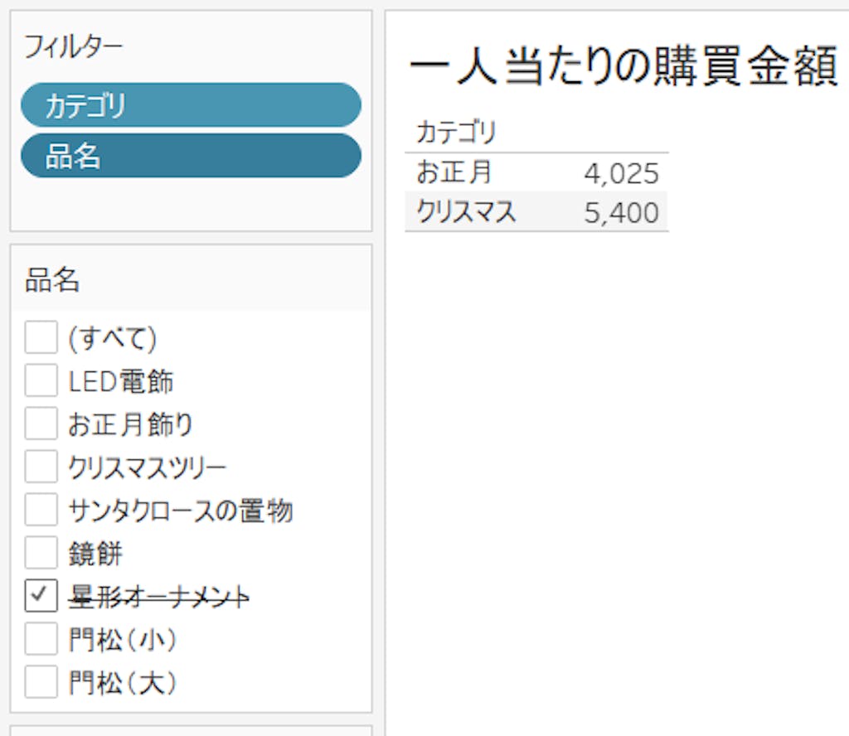Click the カテゴリ filter pill

pyautogui.click(x=191, y=105)
